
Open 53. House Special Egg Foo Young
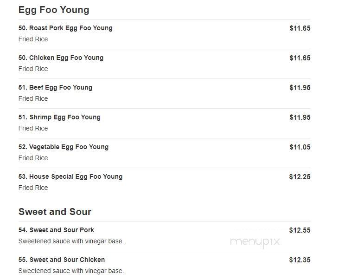70,176
